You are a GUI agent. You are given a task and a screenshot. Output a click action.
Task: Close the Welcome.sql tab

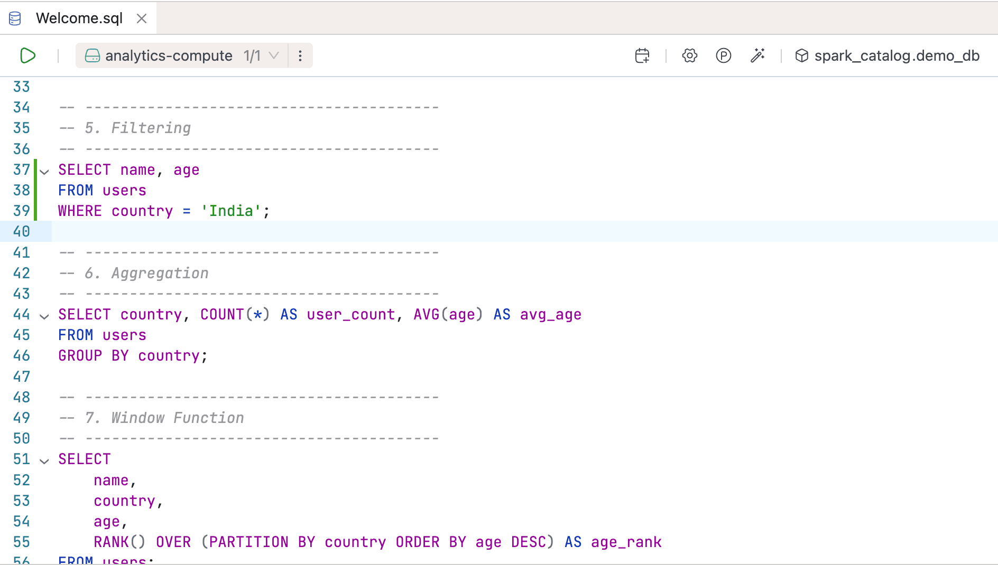pyautogui.click(x=142, y=17)
